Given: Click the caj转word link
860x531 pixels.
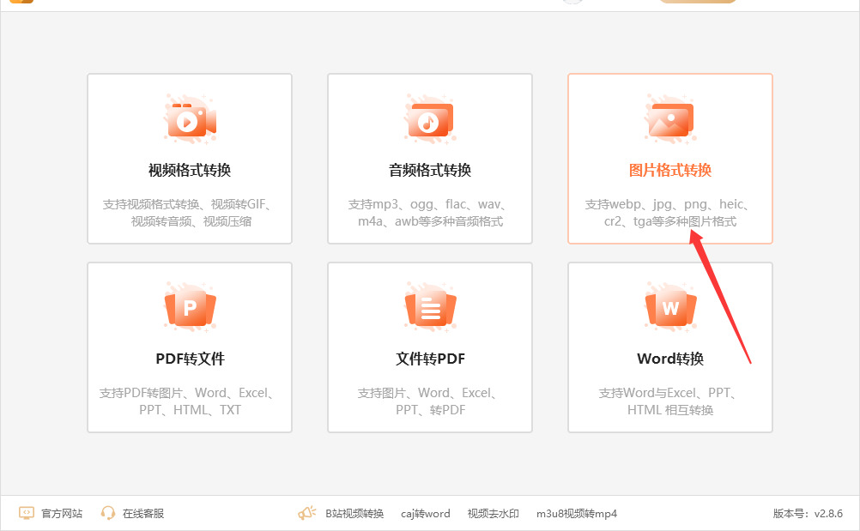Looking at the screenshot, I should pyautogui.click(x=425, y=514).
